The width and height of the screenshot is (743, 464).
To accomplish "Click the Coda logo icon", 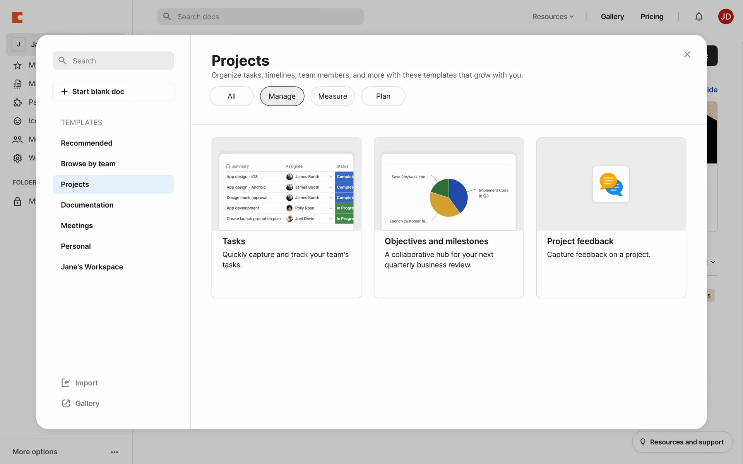I will tap(17, 17).
